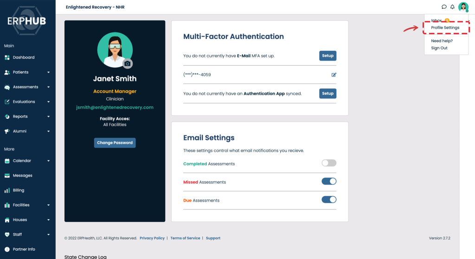This screenshot has width=475, height=259.
Task: Turn off Due Assessments email toggle
Action: point(329,199)
